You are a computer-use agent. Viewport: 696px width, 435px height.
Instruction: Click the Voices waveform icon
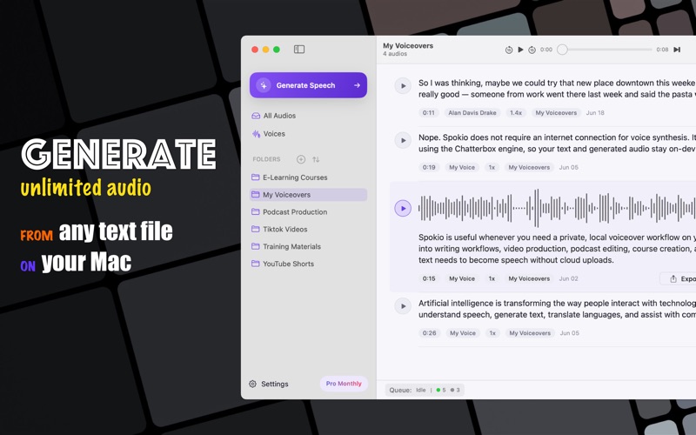pos(256,134)
